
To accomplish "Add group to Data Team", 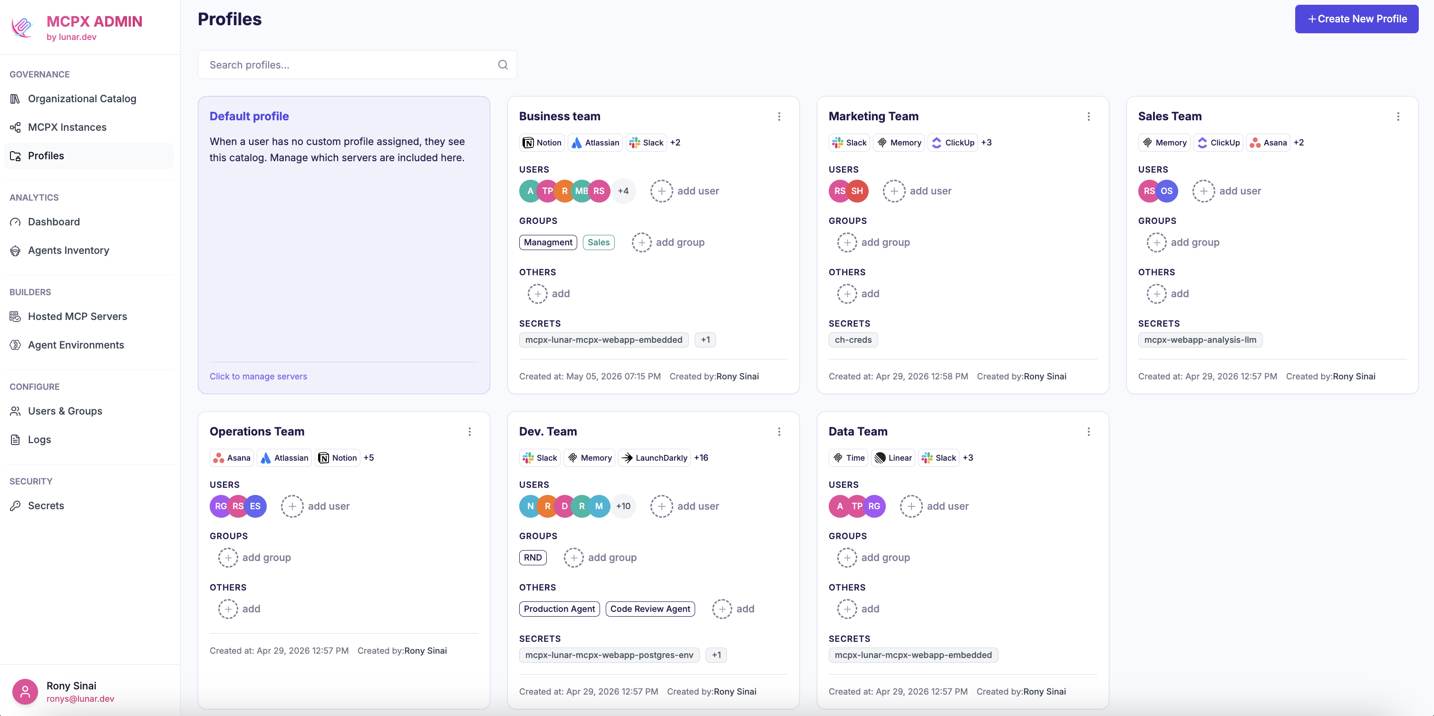I will click(x=873, y=557).
